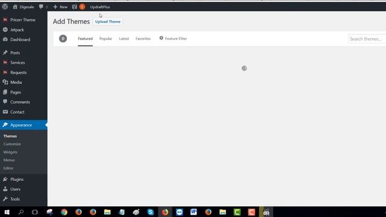Viewport: 386px width, 217px height.
Task: Switch to the Featured themes tab
Action: point(85,39)
